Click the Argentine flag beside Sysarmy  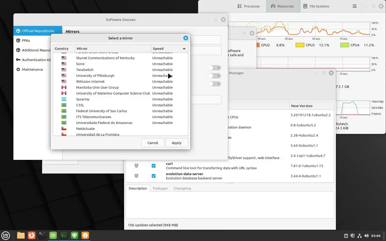pyautogui.click(x=64, y=99)
